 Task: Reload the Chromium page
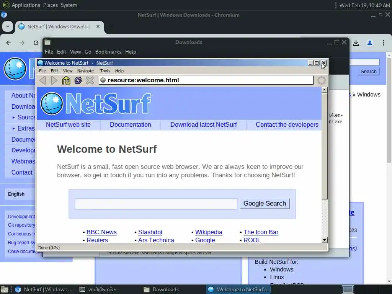point(36,43)
